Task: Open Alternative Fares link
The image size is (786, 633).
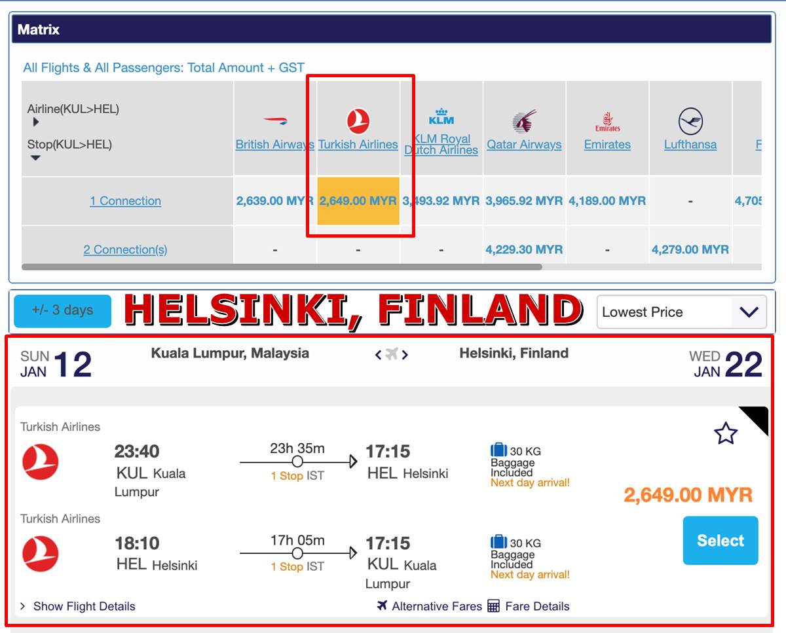Action: [x=436, y=606]
